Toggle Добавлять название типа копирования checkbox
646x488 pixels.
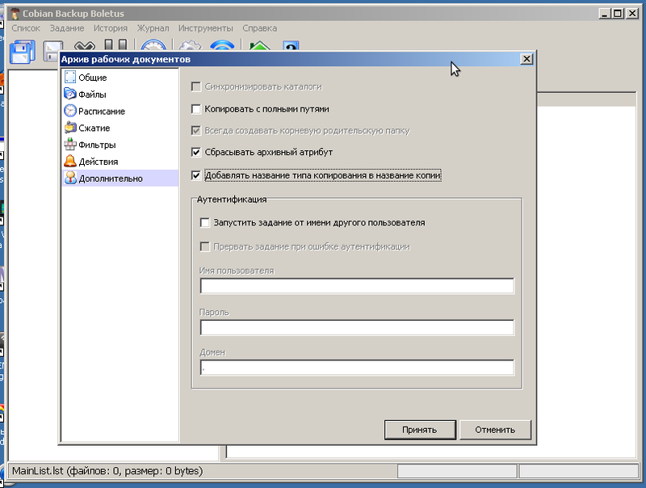(195, 175)
